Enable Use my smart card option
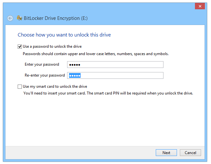 (20, 86)
